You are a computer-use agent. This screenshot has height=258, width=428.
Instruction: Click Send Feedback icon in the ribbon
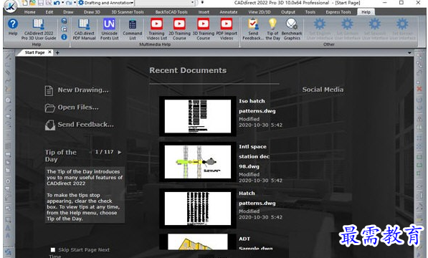[x=253, y=29]
